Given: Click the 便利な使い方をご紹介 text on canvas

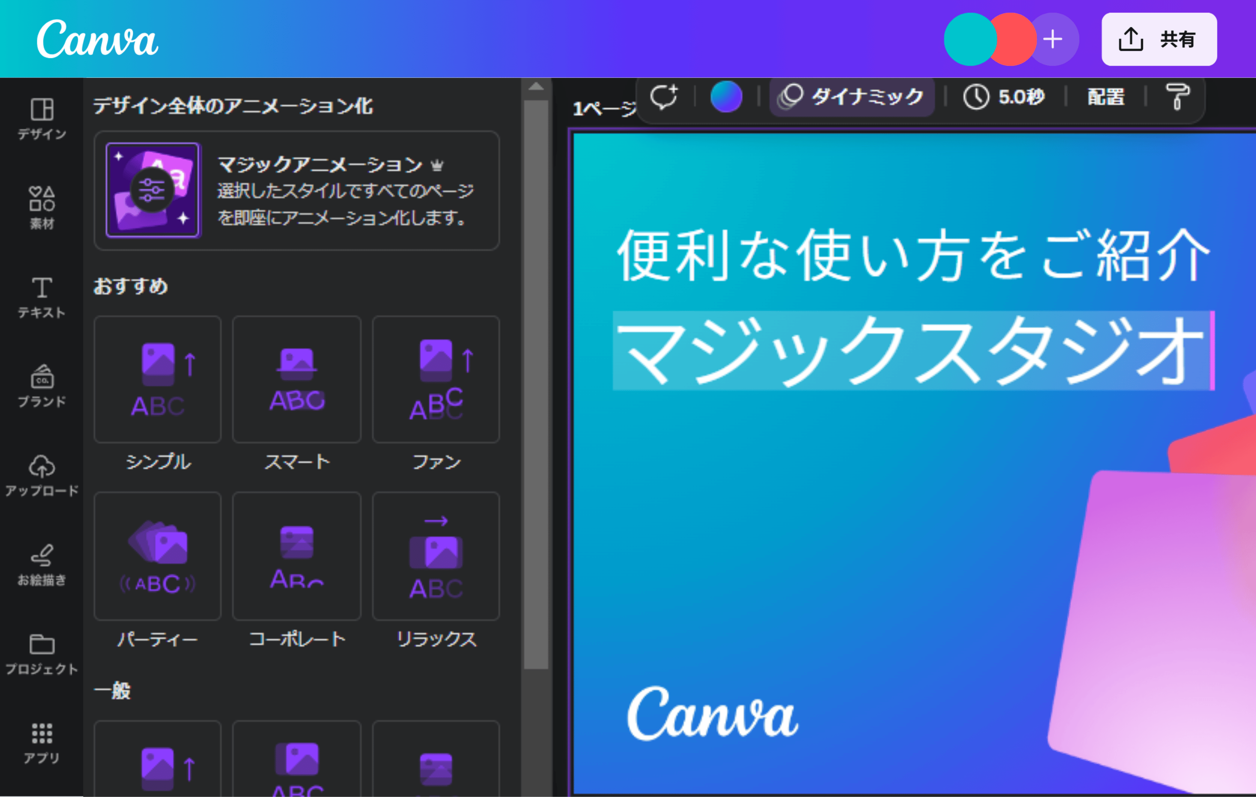Looking at the screenshot, I should pyautogui.click(x=913, y=255).
